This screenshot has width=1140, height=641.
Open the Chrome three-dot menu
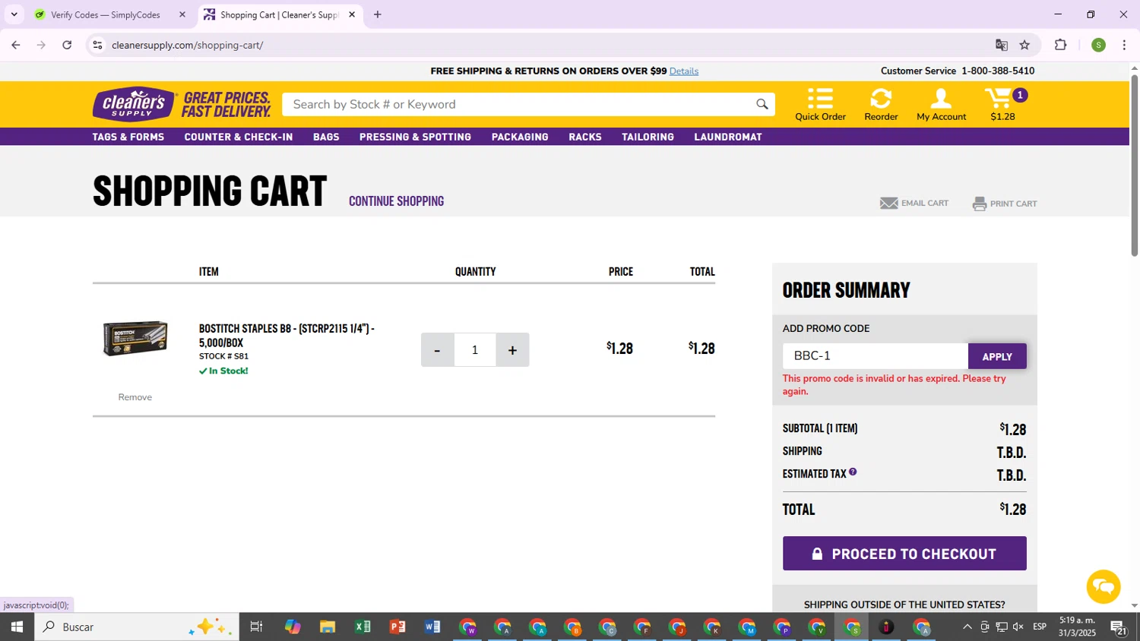point(1125,45)
